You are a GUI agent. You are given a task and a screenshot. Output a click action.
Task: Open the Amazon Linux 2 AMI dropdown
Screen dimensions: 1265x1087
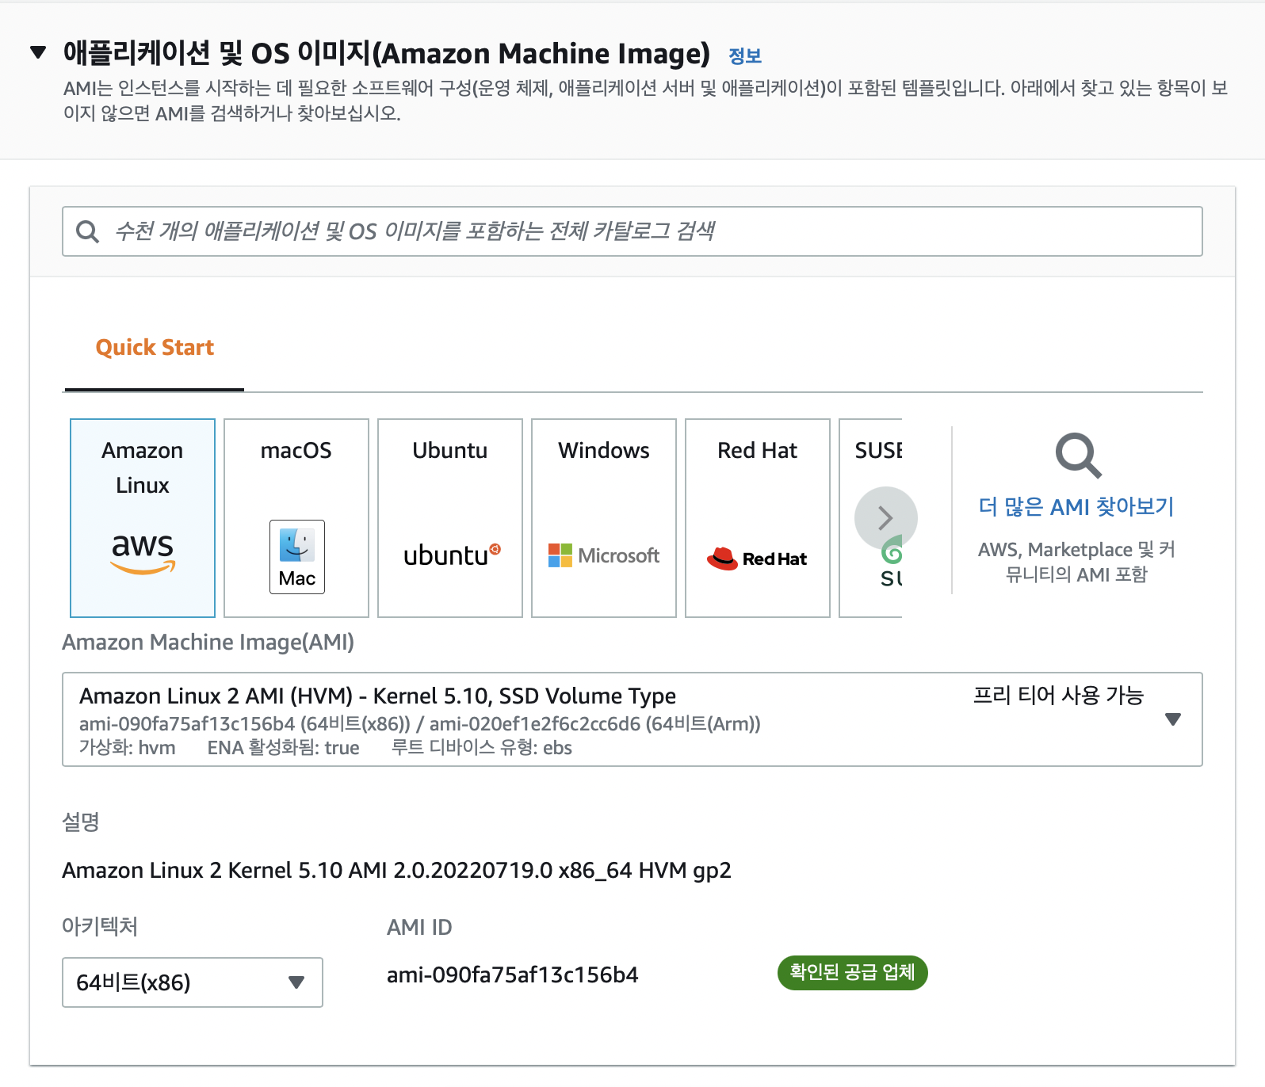(632, 719)
